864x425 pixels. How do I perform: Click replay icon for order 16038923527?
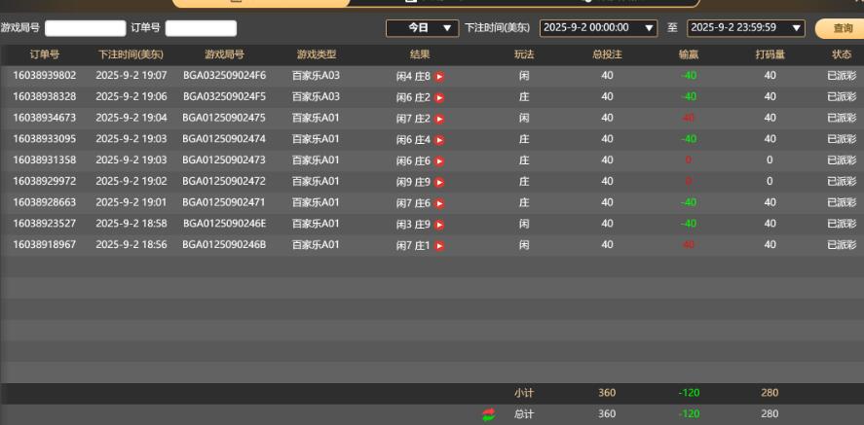tap(439, 225)
